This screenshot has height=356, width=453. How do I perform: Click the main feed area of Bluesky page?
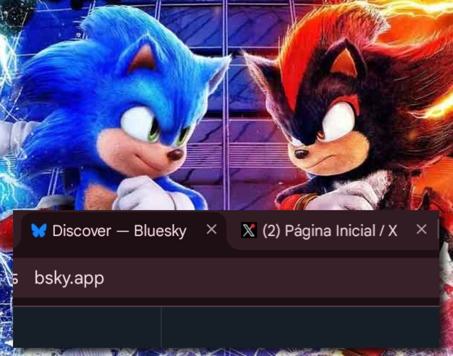[300, 327]
